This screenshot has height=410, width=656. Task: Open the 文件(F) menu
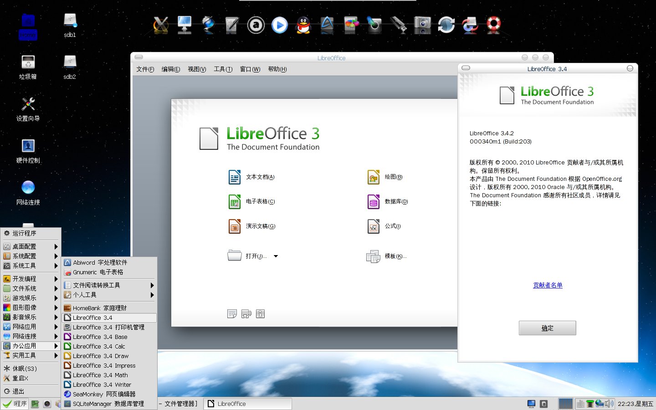(145, 69)
